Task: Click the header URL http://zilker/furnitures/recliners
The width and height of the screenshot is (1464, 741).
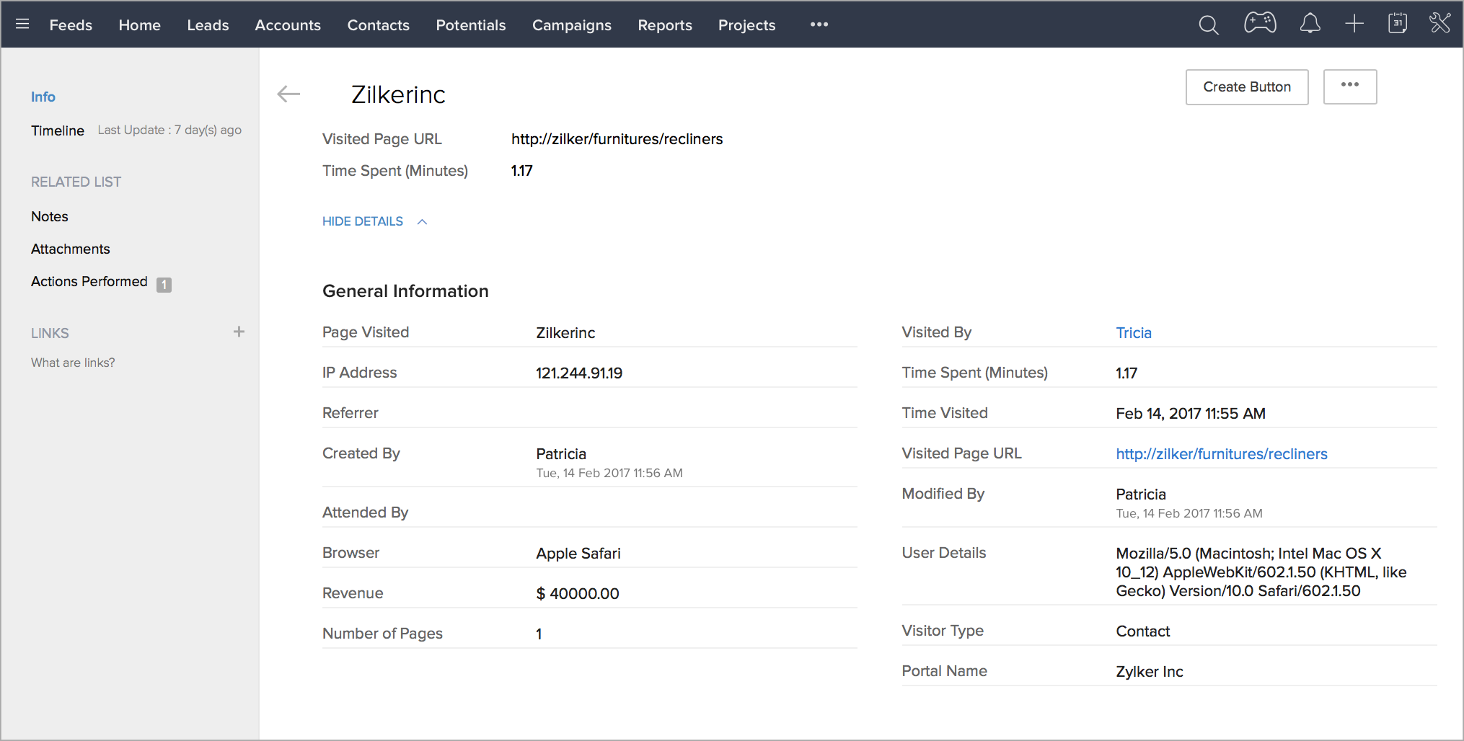Action: (617, 139)
